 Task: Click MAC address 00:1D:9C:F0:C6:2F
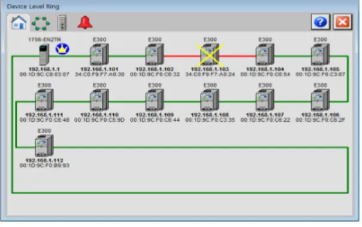pos(320,120)
